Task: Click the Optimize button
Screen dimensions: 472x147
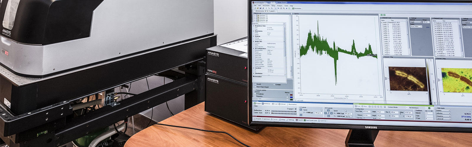Action: tap(323, 121)
